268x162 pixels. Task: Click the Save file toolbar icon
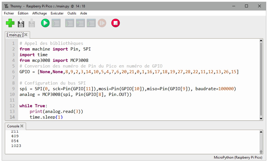coord(32,23)
